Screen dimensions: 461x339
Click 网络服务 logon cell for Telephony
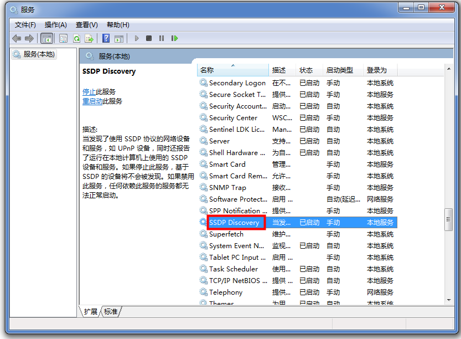pyautogui.click(x=380, y=292)
